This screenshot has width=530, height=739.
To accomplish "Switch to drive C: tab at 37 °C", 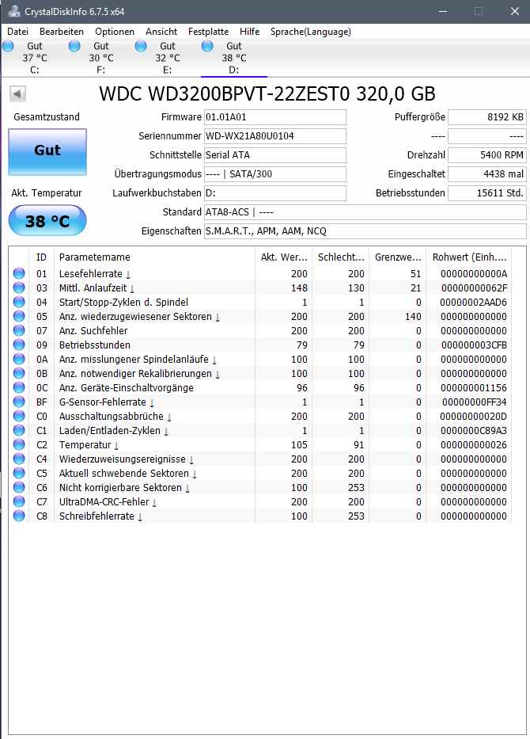I will (34, 58).
